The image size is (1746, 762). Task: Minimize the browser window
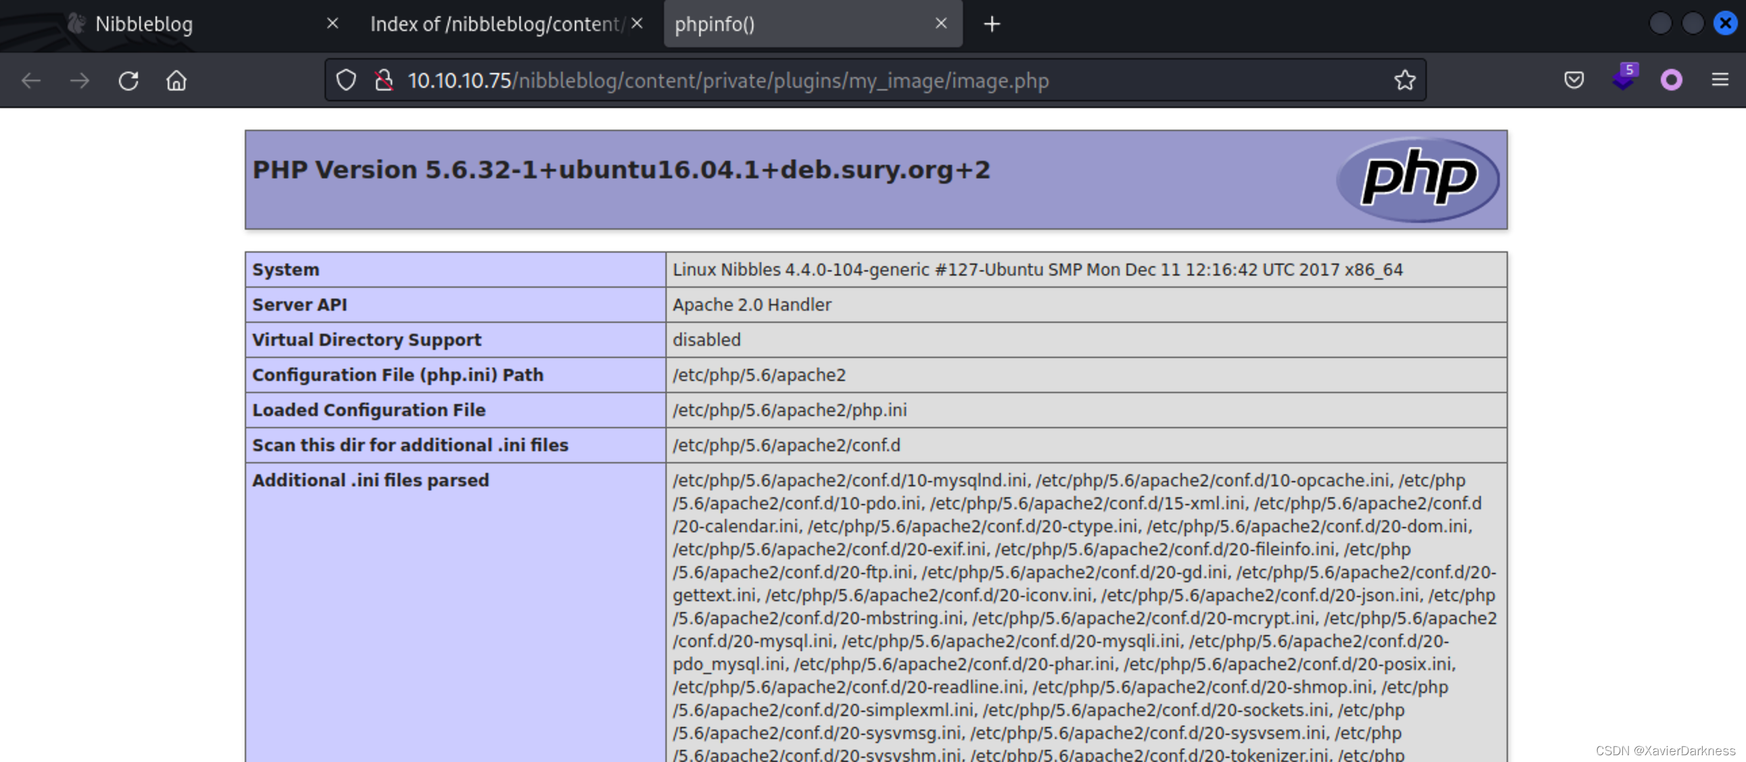(x=1661, y=24)
